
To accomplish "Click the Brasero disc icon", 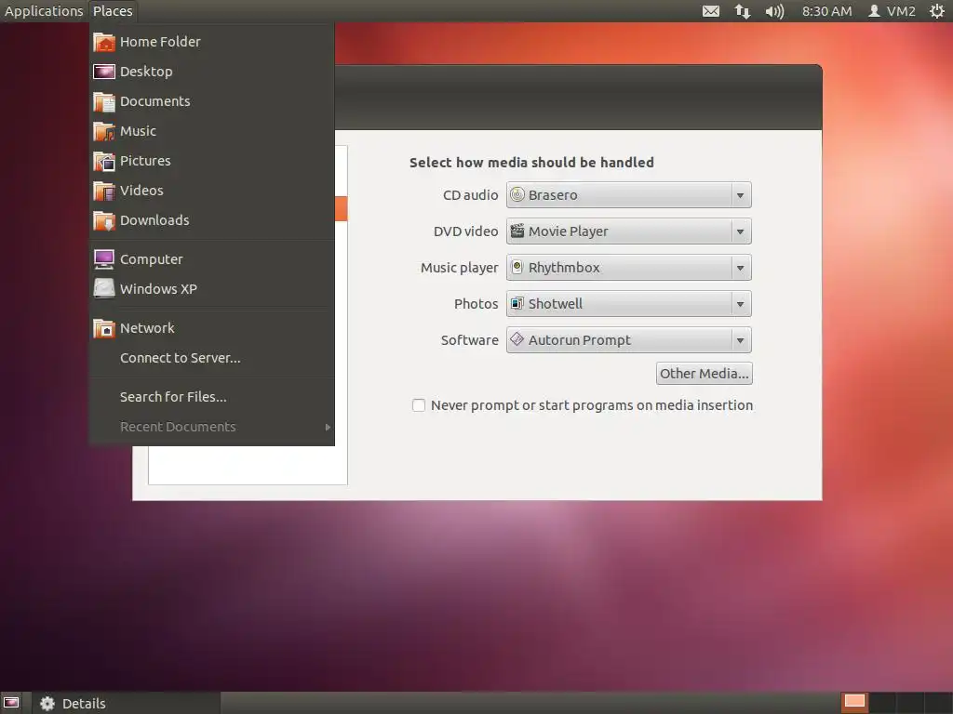I will [x=517, y=195].
